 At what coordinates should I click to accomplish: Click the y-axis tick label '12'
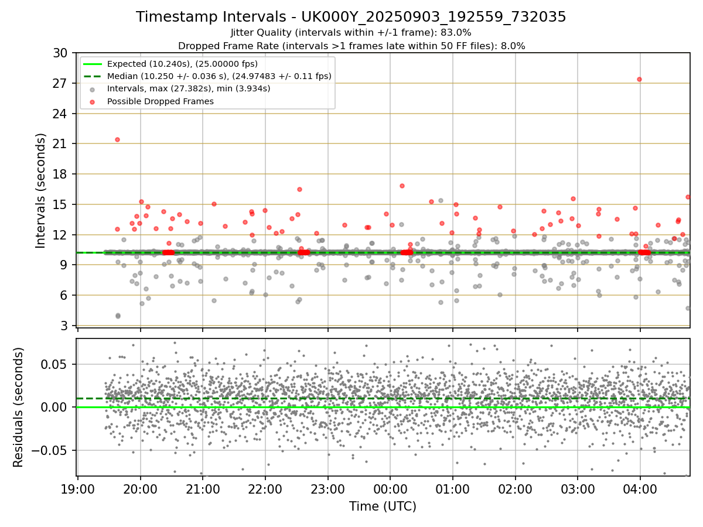(x=60, y=235)
